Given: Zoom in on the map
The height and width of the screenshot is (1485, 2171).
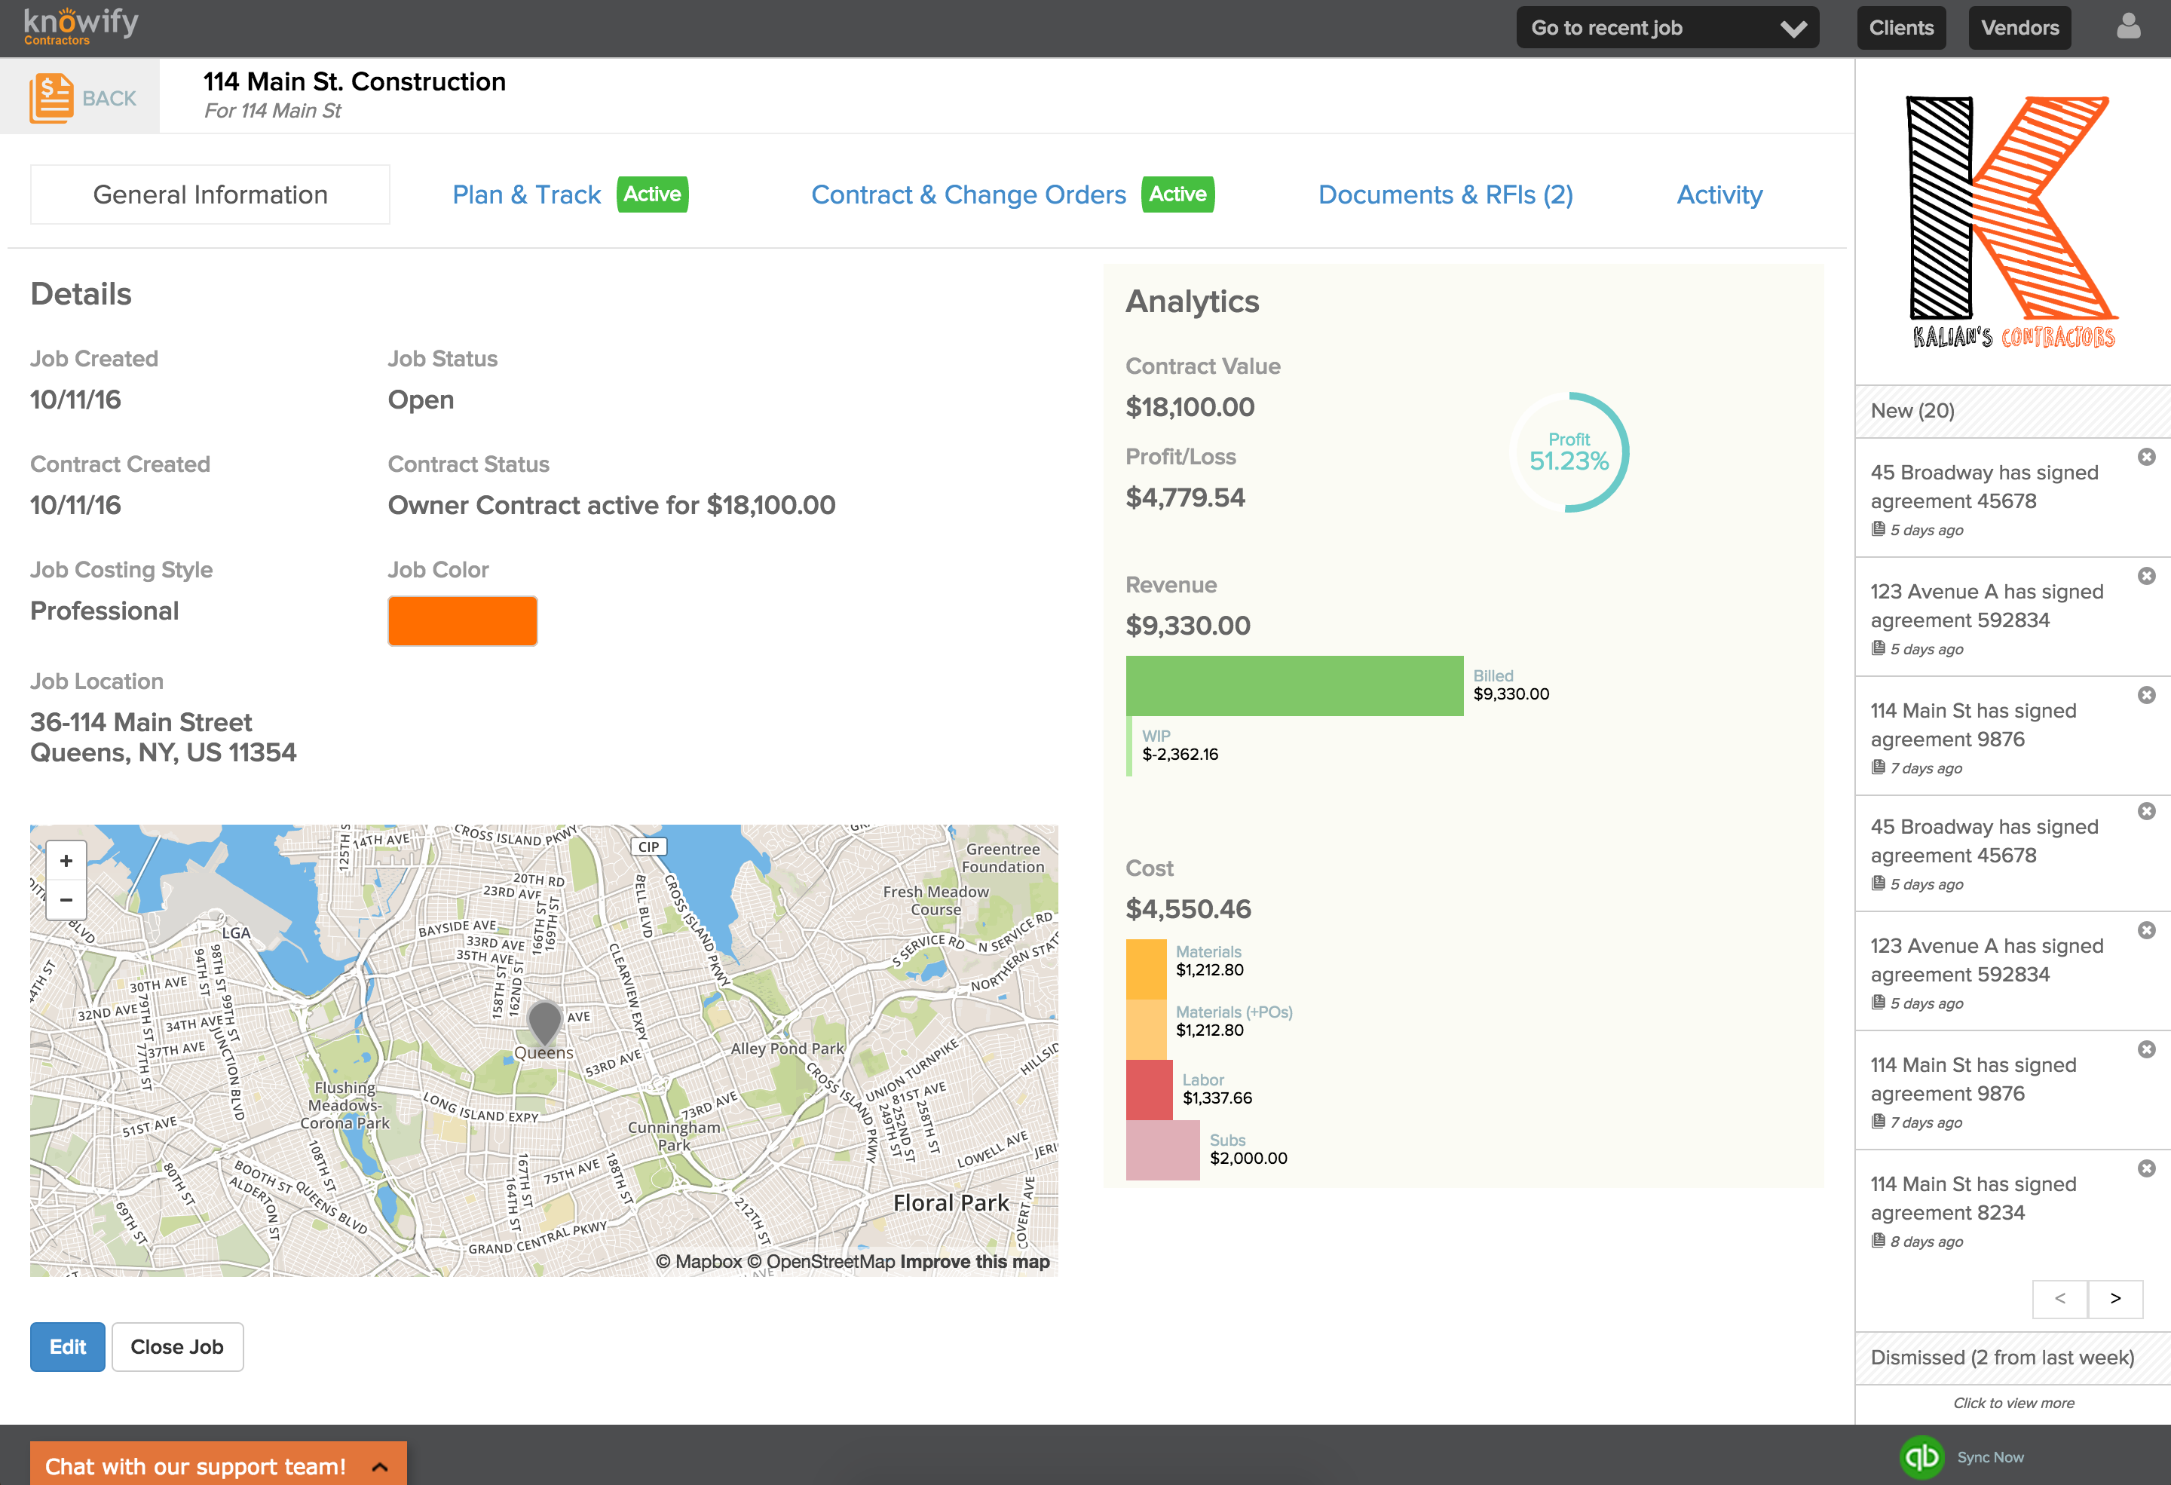Looking at the screenshot, I should click(x=66, y=860).
